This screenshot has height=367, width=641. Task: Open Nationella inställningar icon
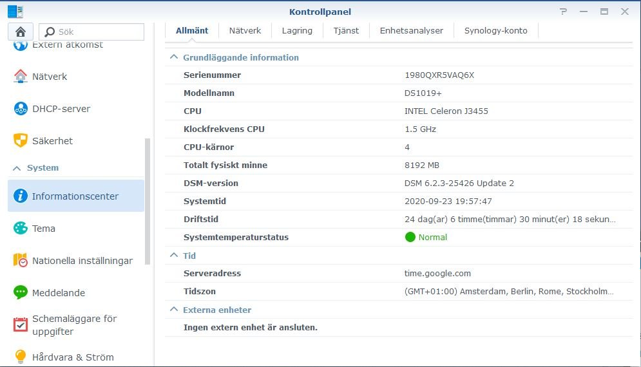click(x=21, y=261)
